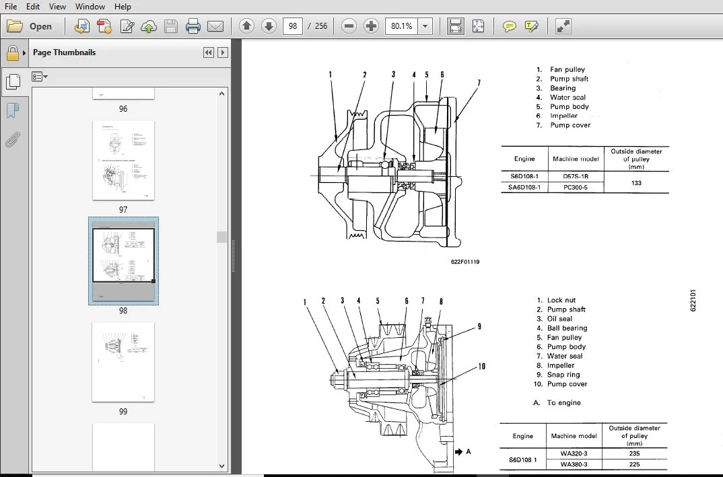Click the figure number 622F01119
This screenshot has width=723, height=477.
pyautogui.click(x=465, y=262)
